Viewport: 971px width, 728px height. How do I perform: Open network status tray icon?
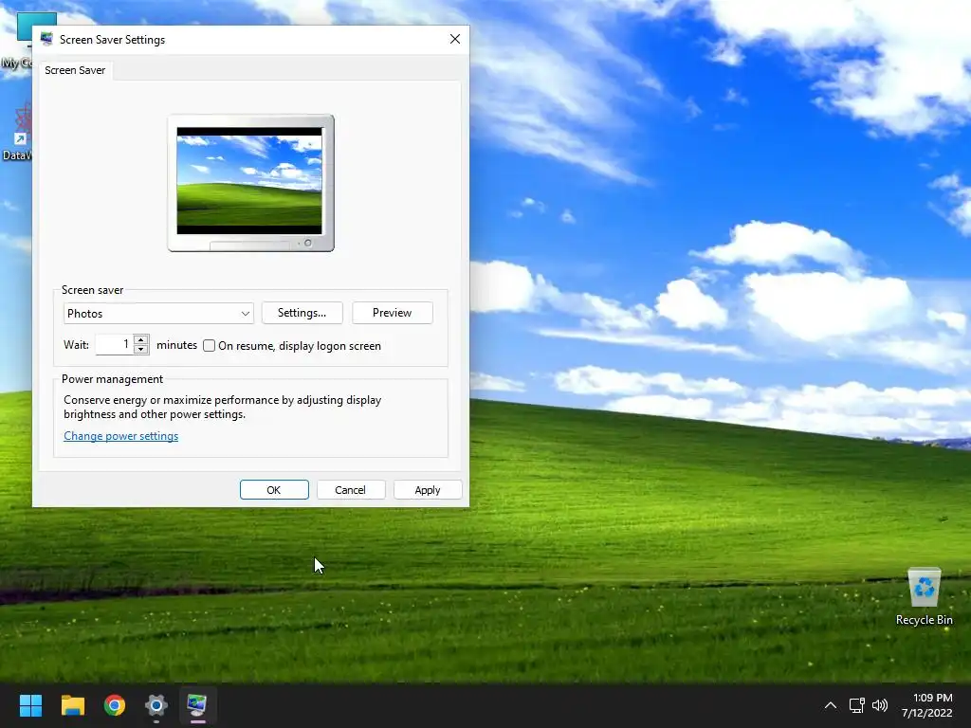(x=856, y=705)
